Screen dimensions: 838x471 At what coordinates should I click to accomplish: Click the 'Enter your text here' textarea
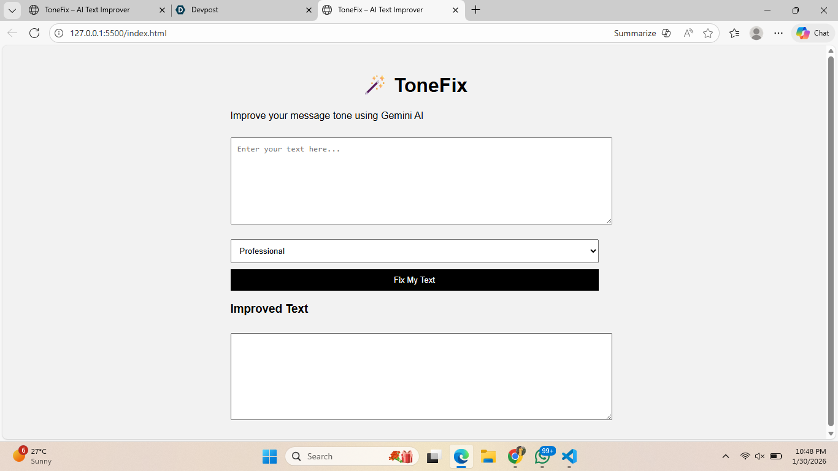pos(421,181)
